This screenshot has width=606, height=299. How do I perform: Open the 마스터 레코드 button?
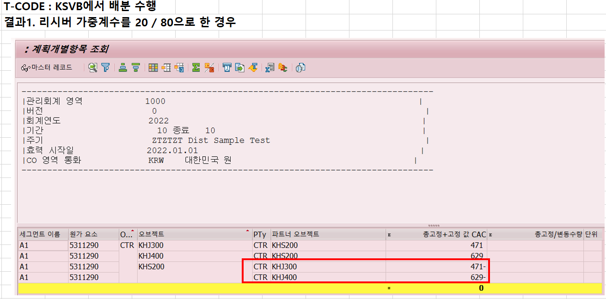[x=47, y=67]
